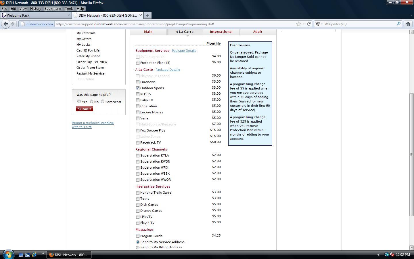Open Equipment Services Package Details link
This screenshot has width=414, height=259.
[184, 51]
